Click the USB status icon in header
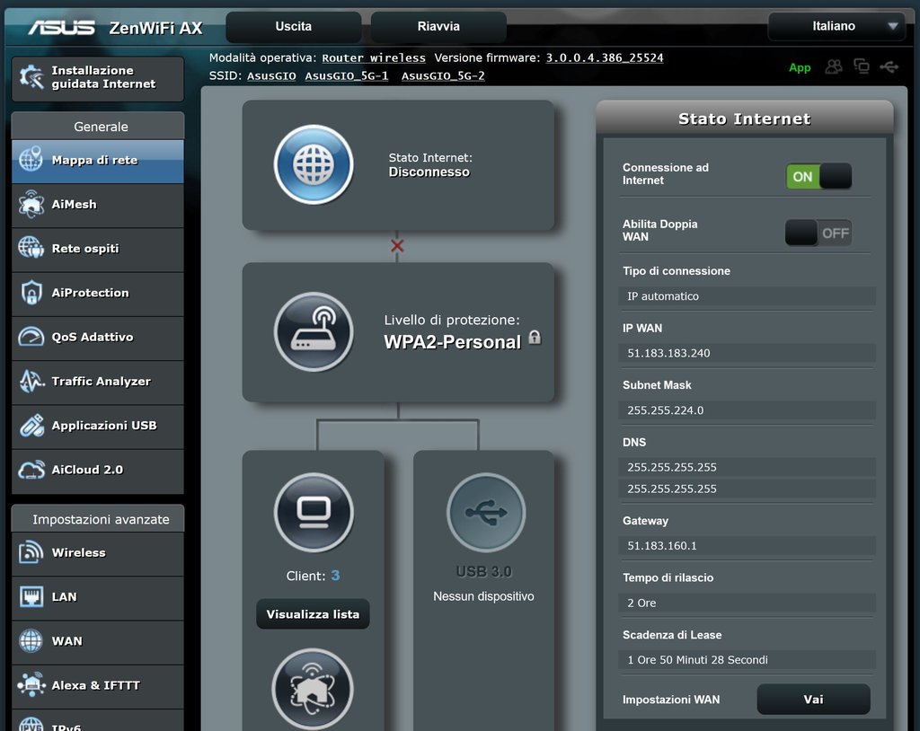 [889, 66]
